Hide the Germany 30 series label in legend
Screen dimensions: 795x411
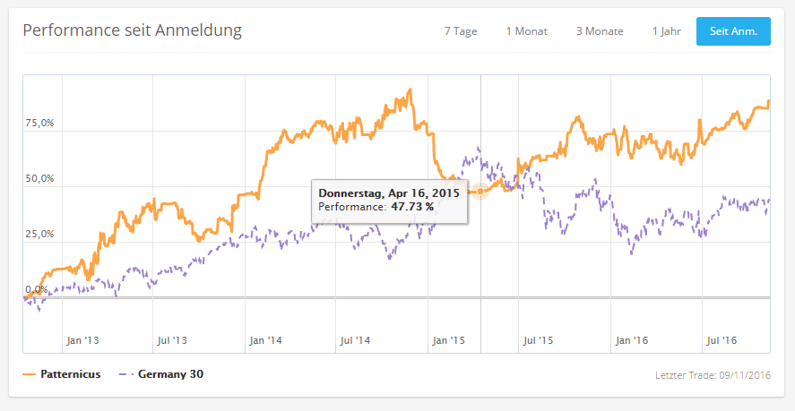170,373
